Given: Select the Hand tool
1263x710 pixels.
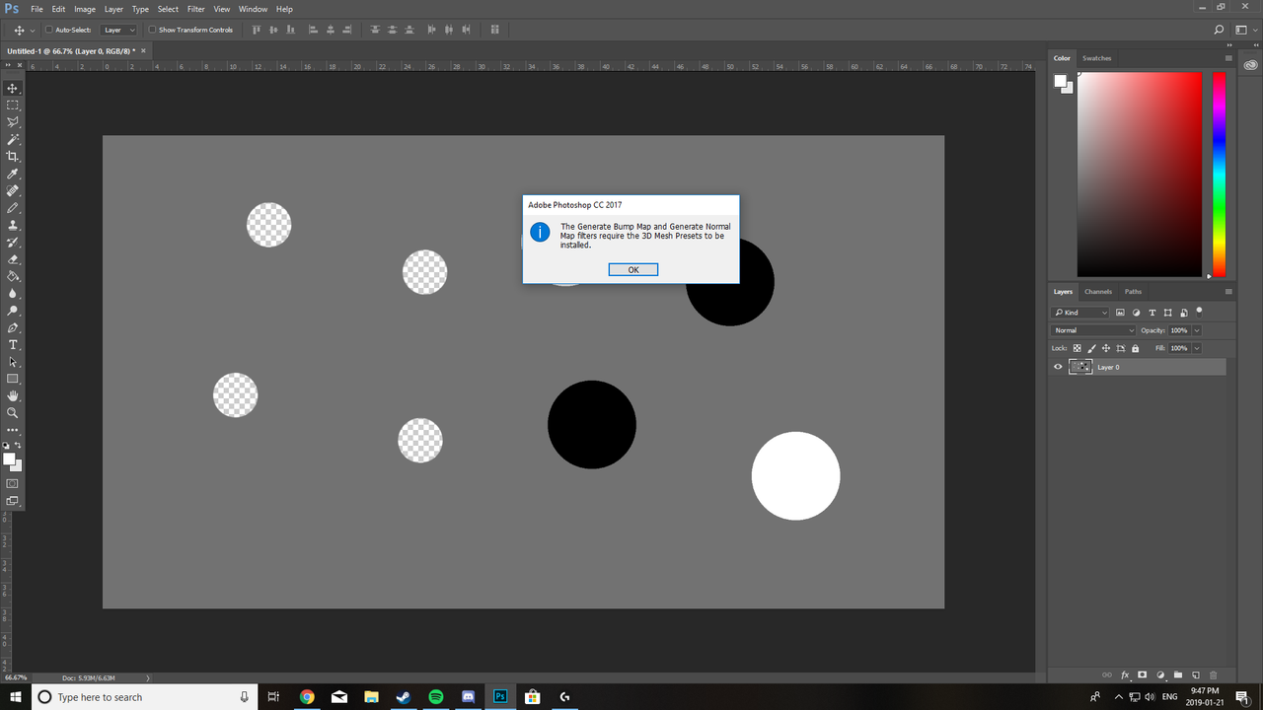Looking at the screenshot, I should (x=13, y=395).
